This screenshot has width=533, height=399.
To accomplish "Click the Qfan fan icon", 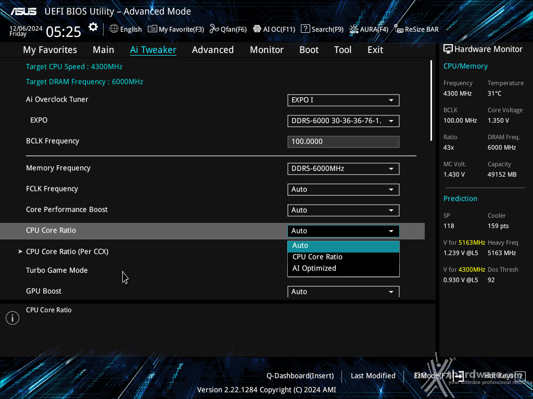I will [x=214, y=29].
